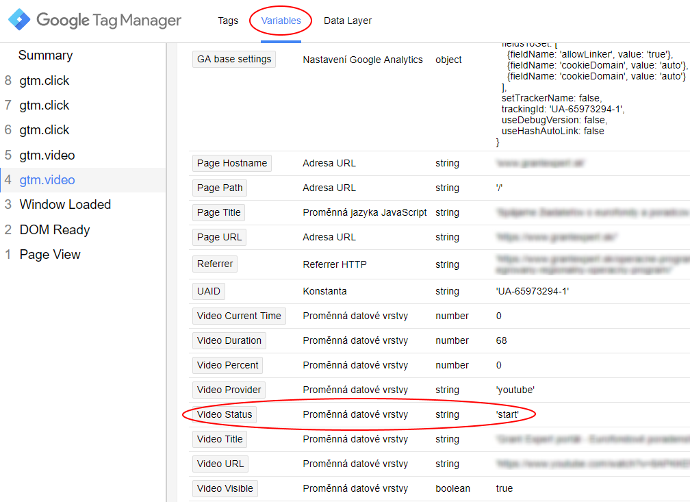Click the Video Visible value true

pos(504,488)
